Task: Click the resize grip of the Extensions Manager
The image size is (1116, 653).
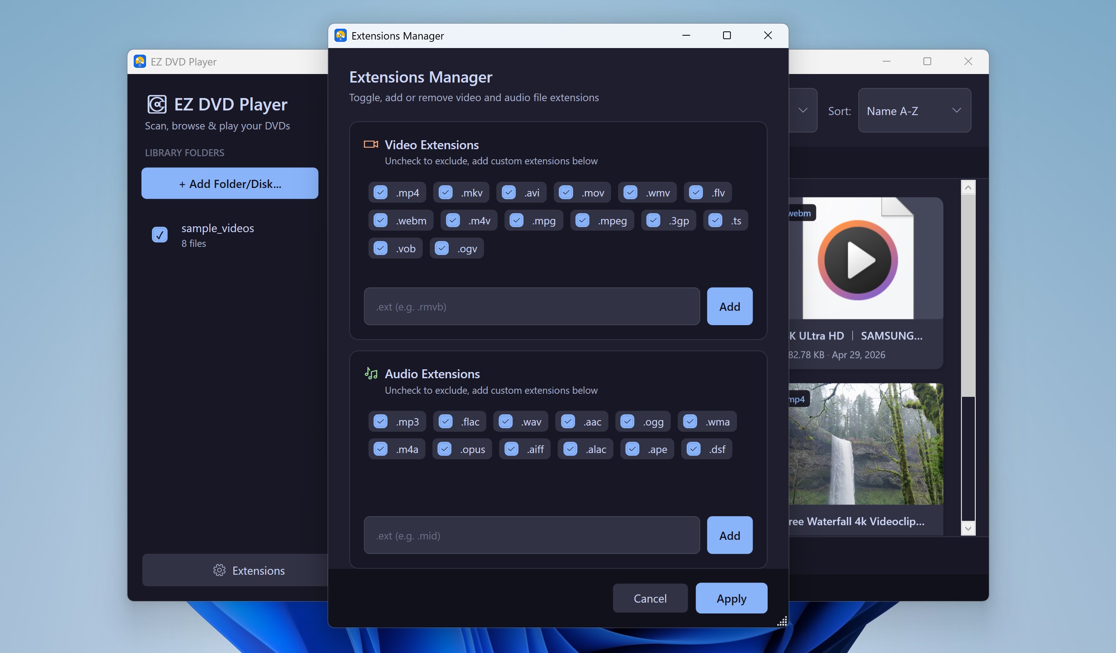Action: pyautogui.click(x=782, y=621)
